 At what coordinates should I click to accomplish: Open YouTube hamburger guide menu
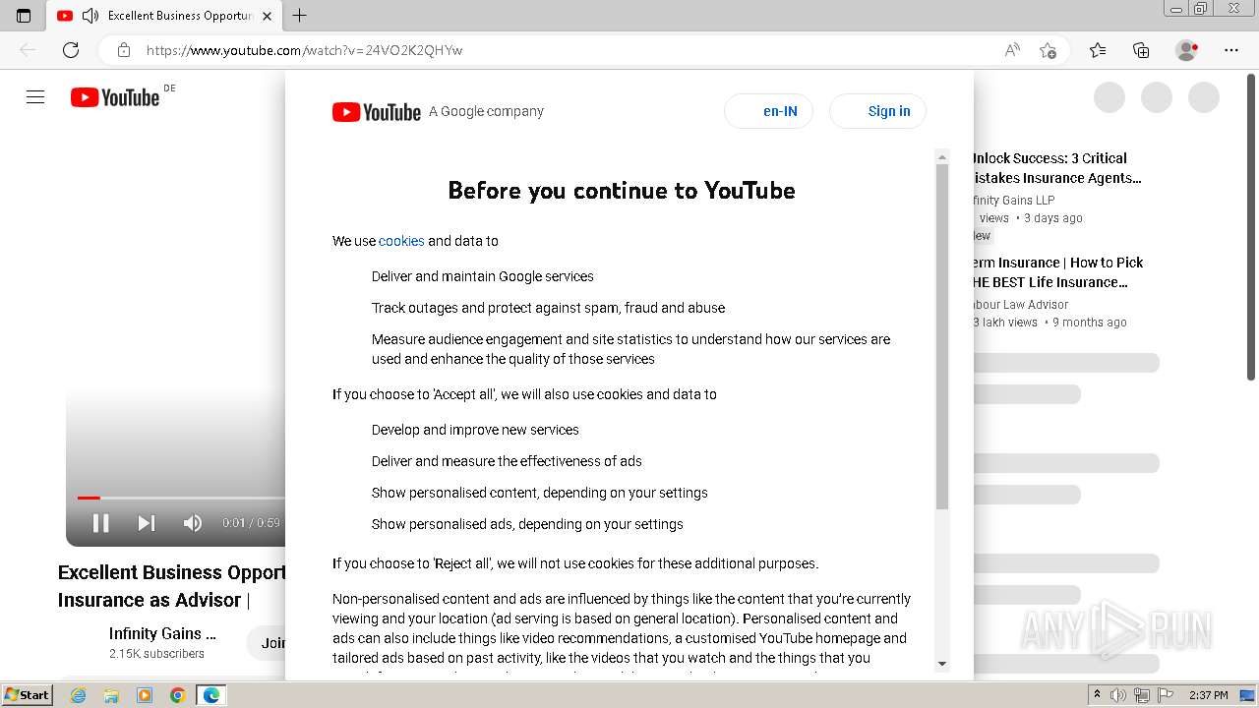point(35,97)
